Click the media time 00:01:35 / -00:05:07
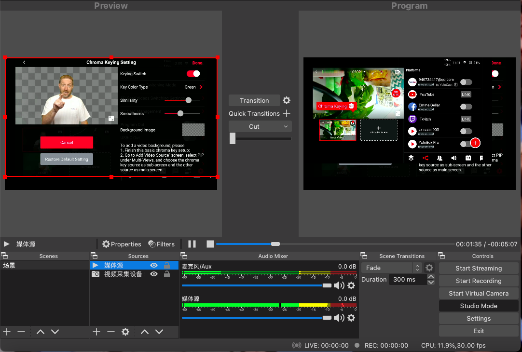Image resolution: width=522 pixels, height=352 pixels. (x=486, y=244)
